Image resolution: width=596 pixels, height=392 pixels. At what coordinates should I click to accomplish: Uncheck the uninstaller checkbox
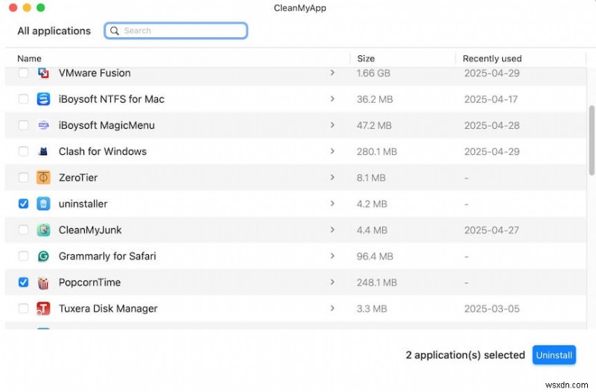[x=23, y=203]
